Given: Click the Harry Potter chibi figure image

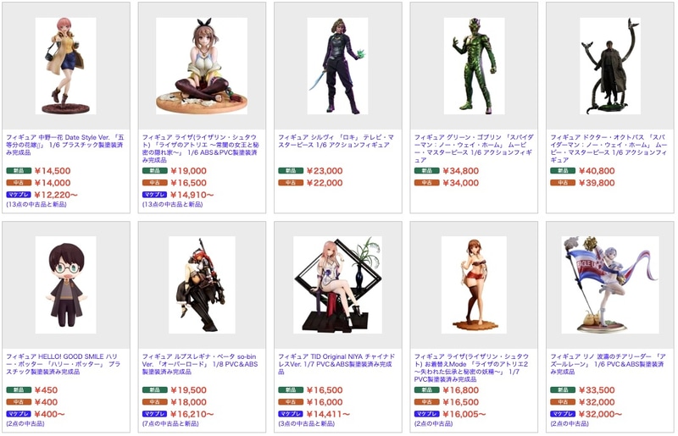Looking at the screenshot, I should click(66, 284).
